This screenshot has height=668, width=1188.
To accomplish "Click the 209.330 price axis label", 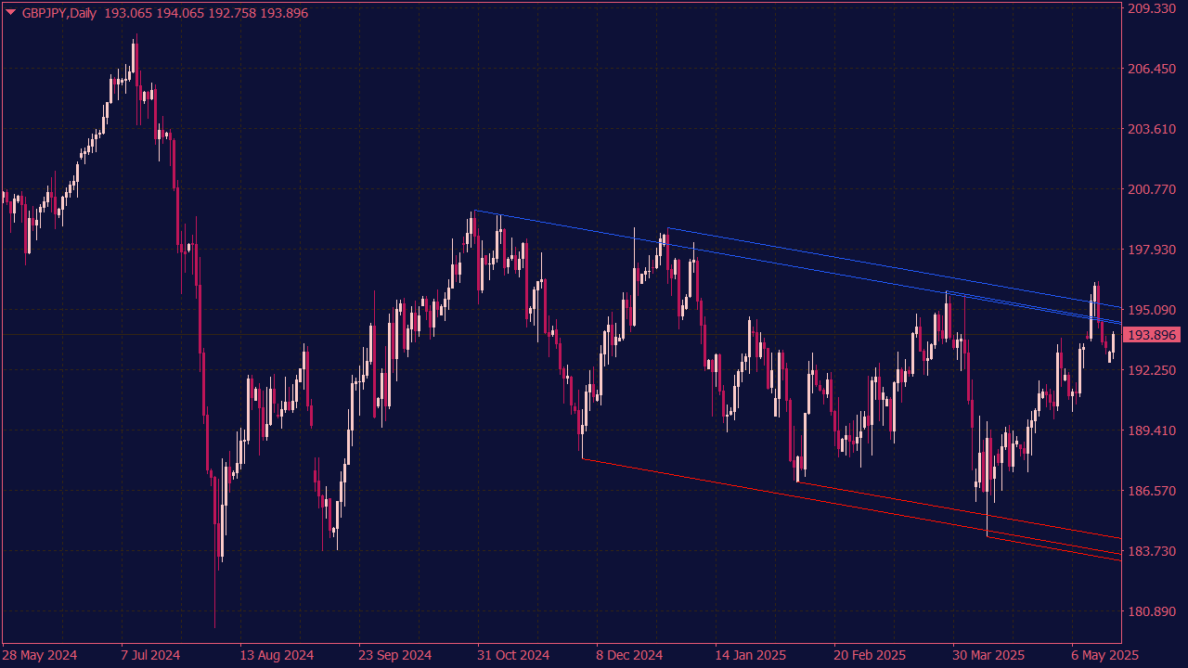I will click(1154, 8).
